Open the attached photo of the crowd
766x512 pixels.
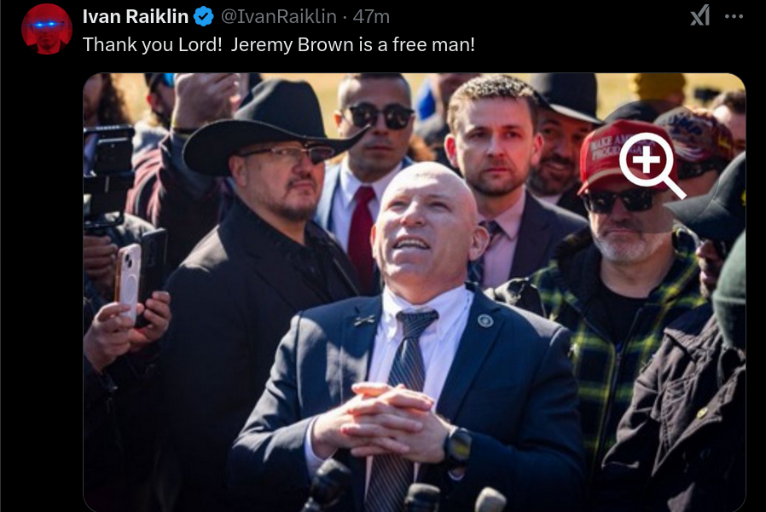click(x=415, y=292)
